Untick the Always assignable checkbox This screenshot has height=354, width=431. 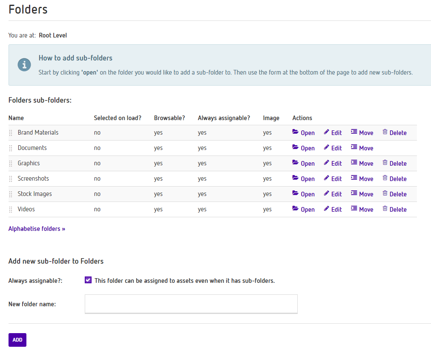[x=88, y=280]
